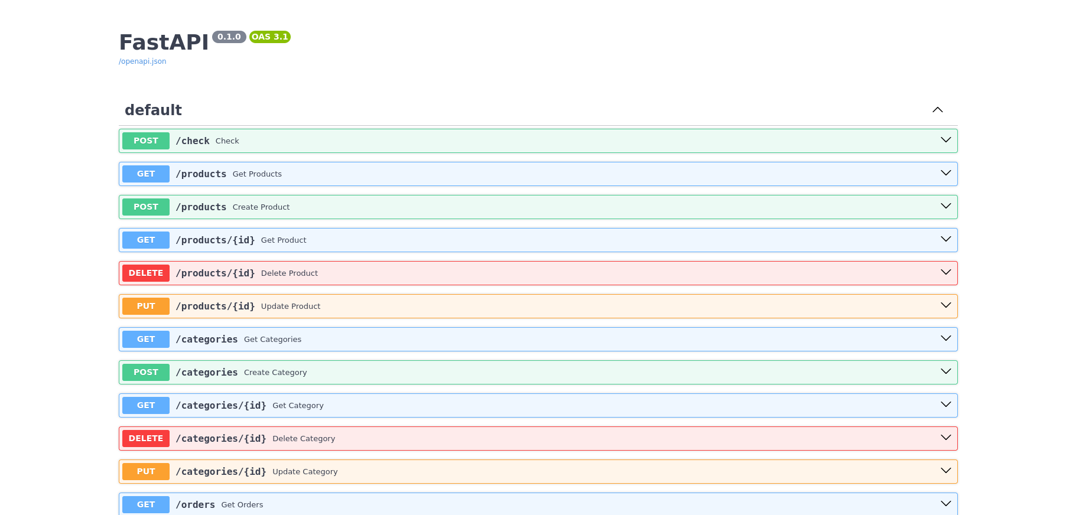Open the /openapi.json link
The image size is (1076, 515).
click(142, 61)
